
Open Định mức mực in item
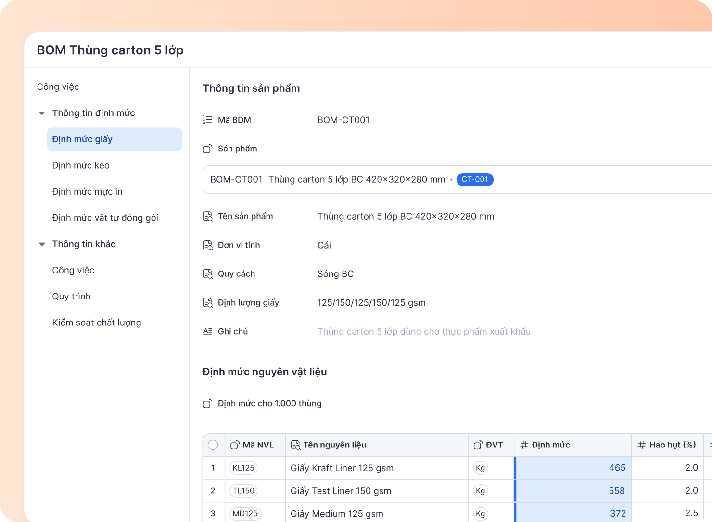[87, 192]
